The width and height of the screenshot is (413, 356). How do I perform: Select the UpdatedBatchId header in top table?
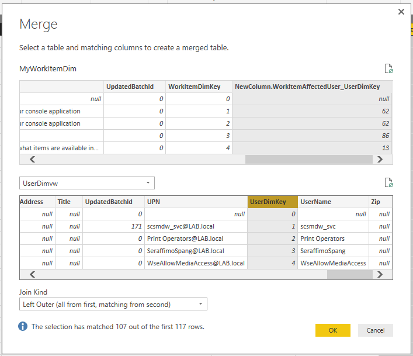tap(134, 87)
